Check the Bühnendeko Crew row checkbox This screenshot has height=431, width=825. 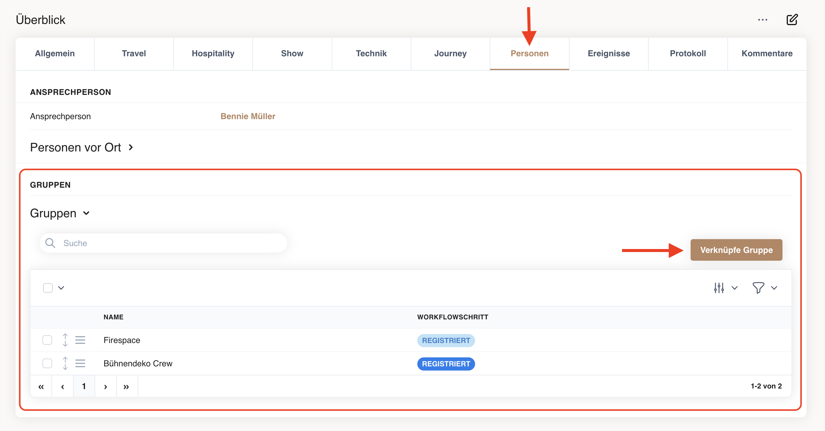point(47,363)
